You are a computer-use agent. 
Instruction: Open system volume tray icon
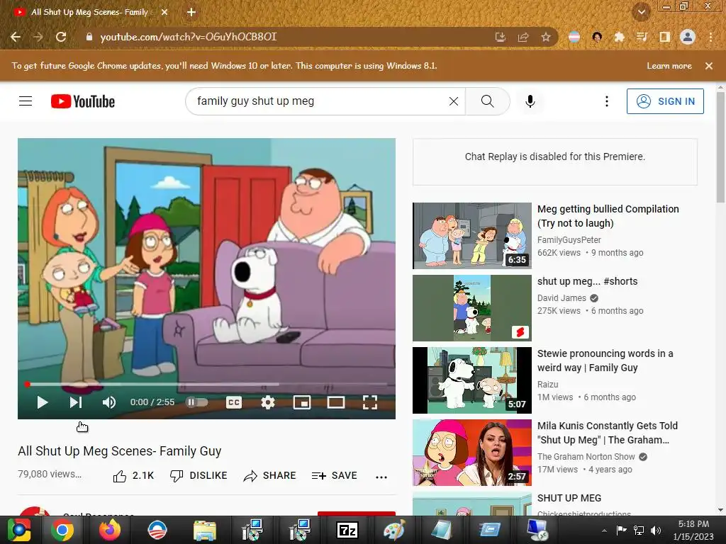(x=656, y=531)
